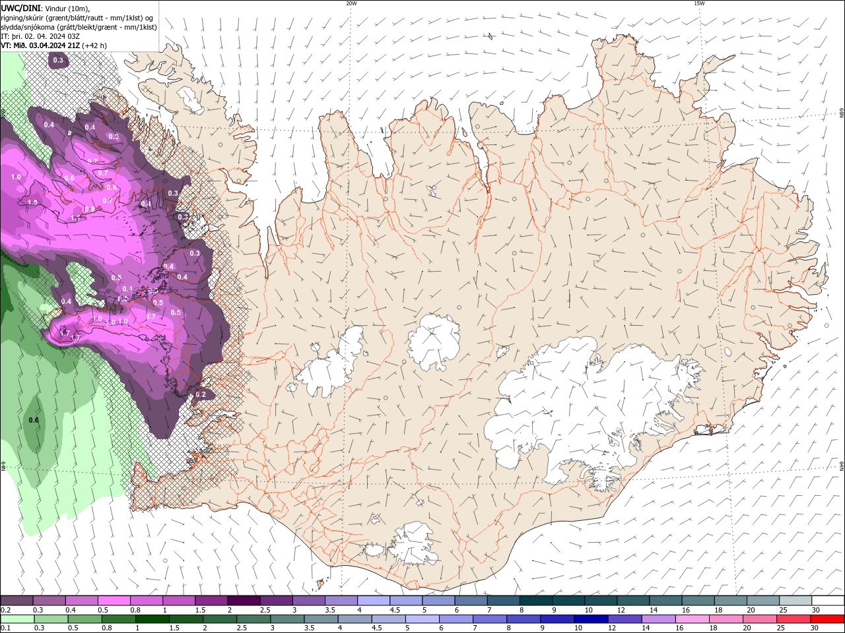Click the snow legend swatch labeled 14
This screenshot has width=845, height=633.
pyautogui.click(x=665, y=601)
